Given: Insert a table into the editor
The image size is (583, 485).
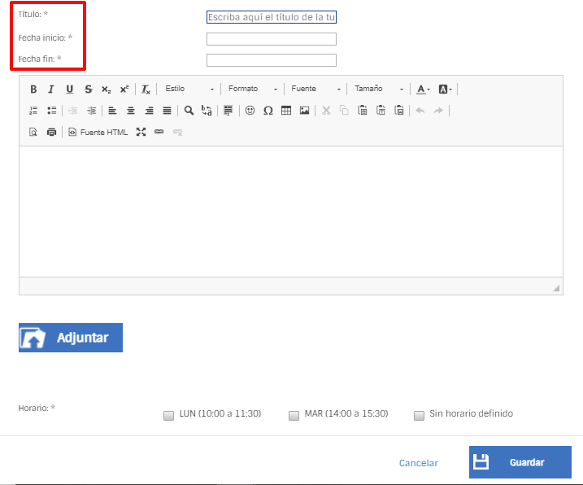Looking at the screenshot, I should click(286, 111).
